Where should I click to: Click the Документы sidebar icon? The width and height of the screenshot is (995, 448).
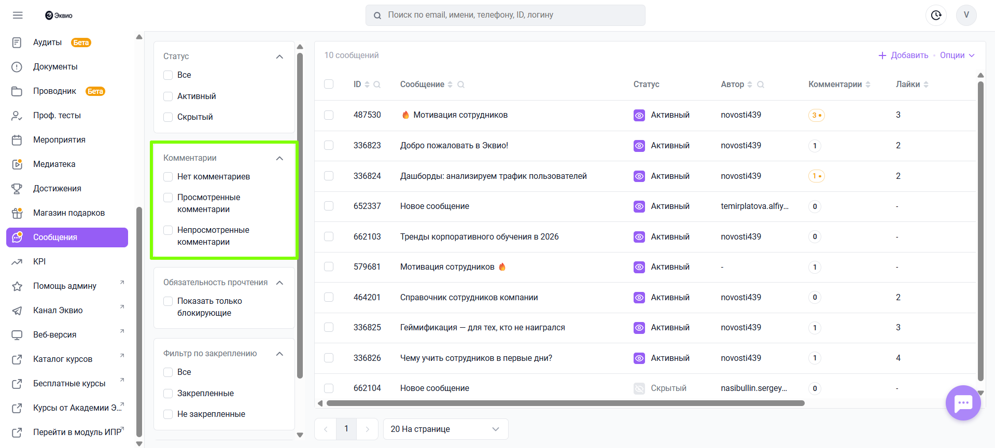pyautogui.click(x=17, y=67)
